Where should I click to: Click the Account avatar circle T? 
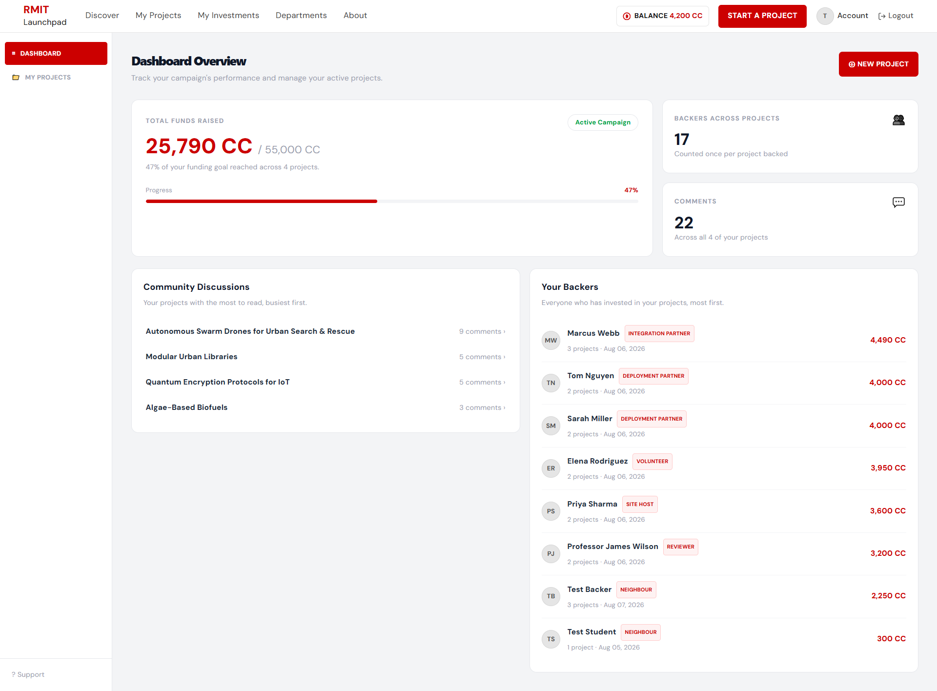click(825, 16)
